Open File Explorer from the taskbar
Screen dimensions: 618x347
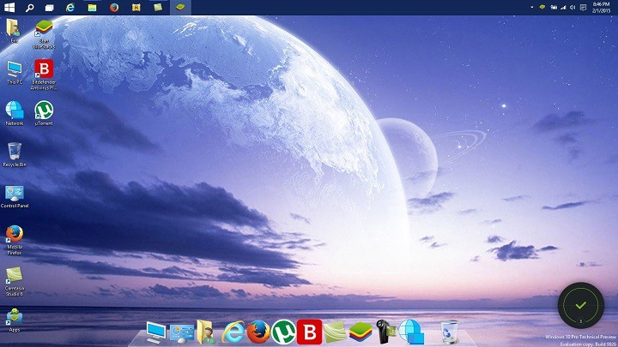click(92, 8)
